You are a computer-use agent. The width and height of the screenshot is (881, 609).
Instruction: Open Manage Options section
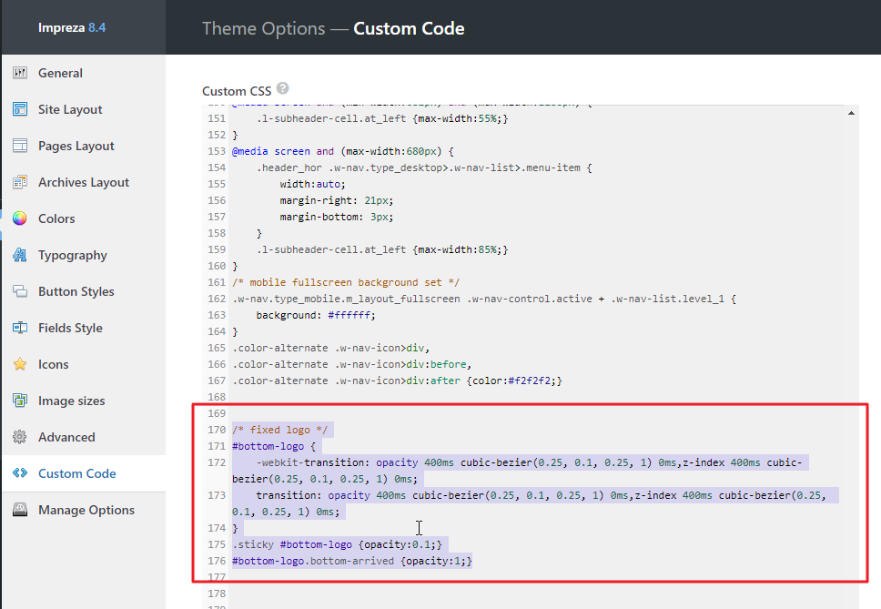(x=84, y=510)
